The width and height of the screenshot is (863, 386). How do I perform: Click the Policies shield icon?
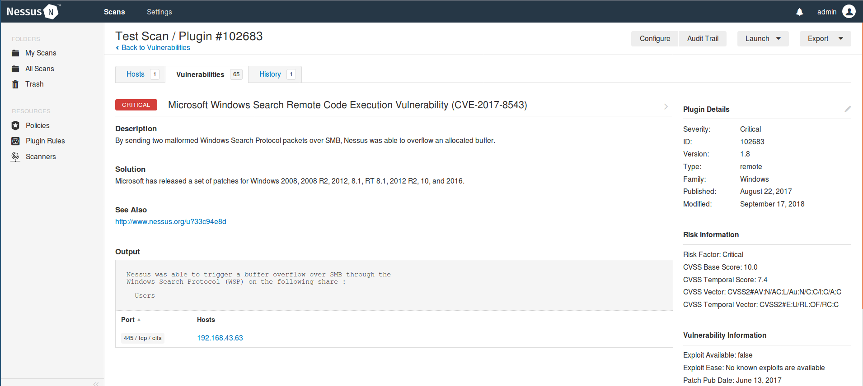(15, 125)
